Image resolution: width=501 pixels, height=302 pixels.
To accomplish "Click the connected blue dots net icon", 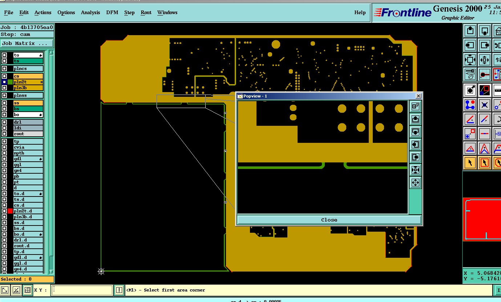I will click(x=470, y=105).
